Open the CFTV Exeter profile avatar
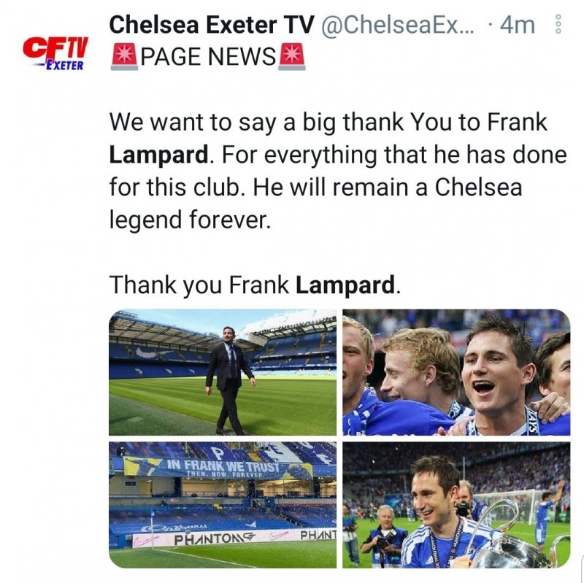584x583 pixels. [55, 53]
